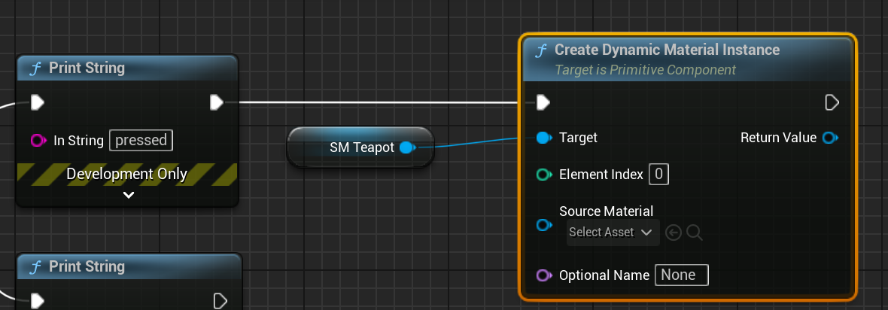
Task: Open the Select Asset dropdown
Action: 613,232
